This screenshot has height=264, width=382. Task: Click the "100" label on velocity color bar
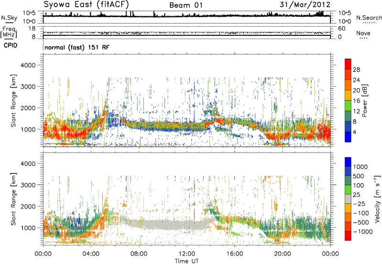(359, 185)
